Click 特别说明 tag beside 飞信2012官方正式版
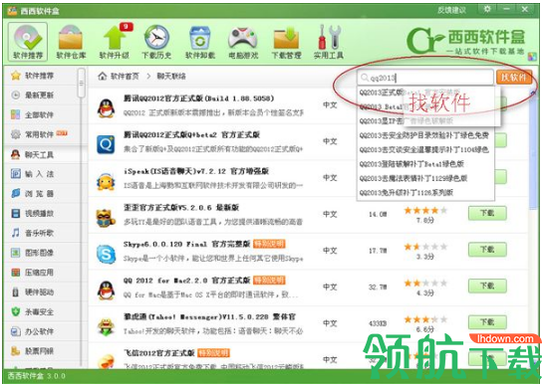The width and height of the screenshot is (542, 386). [213, 353]
